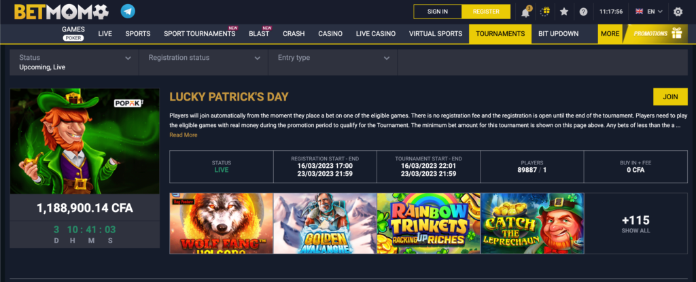The image size is (696, 282).
Task: Open the Games Poker menu item
Action: coord(73,34)
